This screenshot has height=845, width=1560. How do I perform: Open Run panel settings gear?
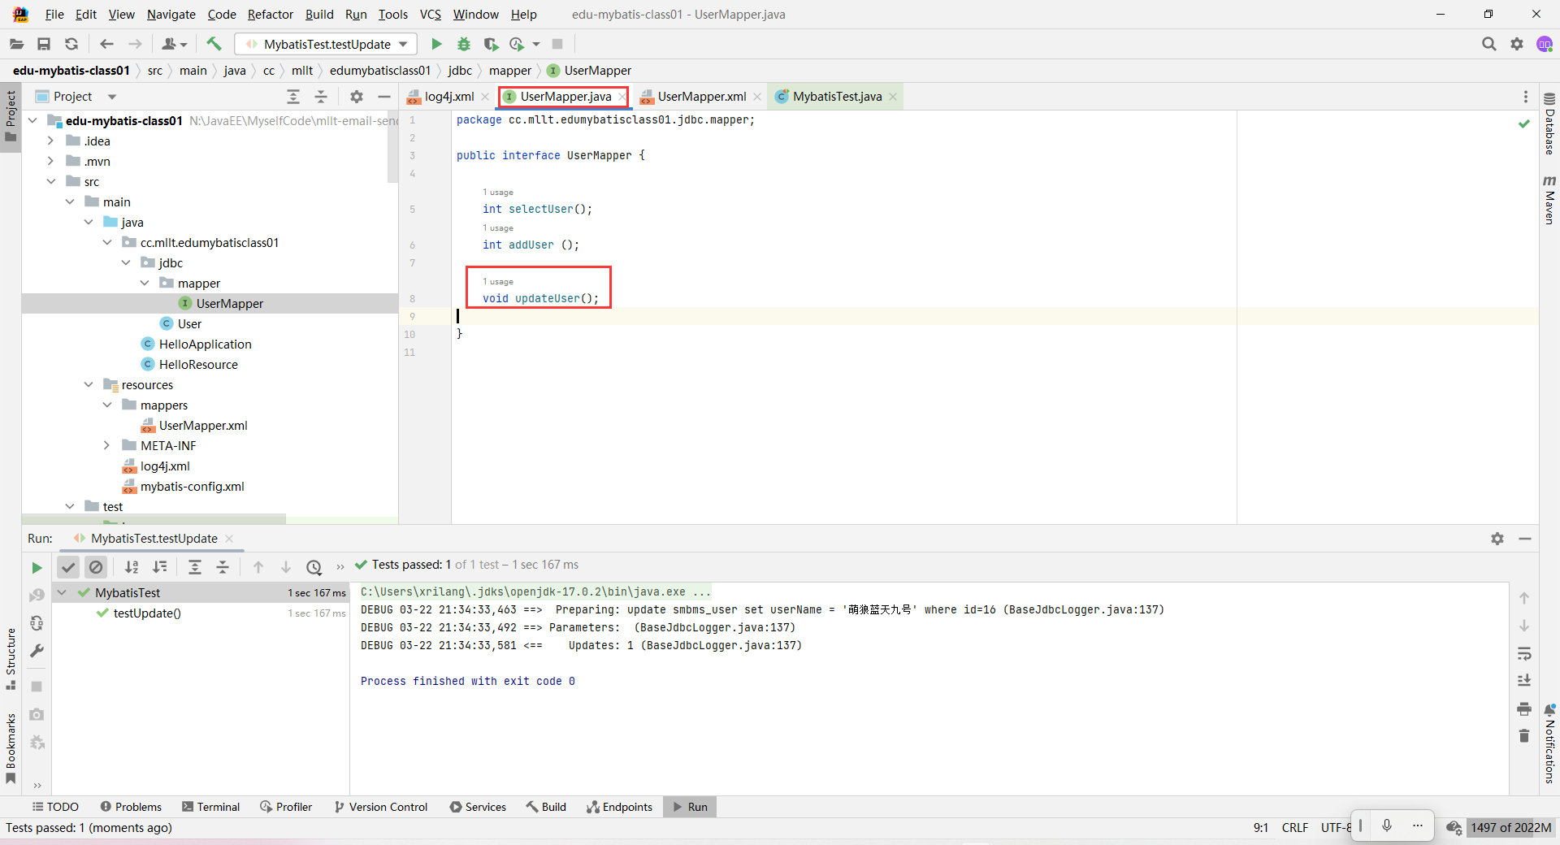coord(1497,539)
